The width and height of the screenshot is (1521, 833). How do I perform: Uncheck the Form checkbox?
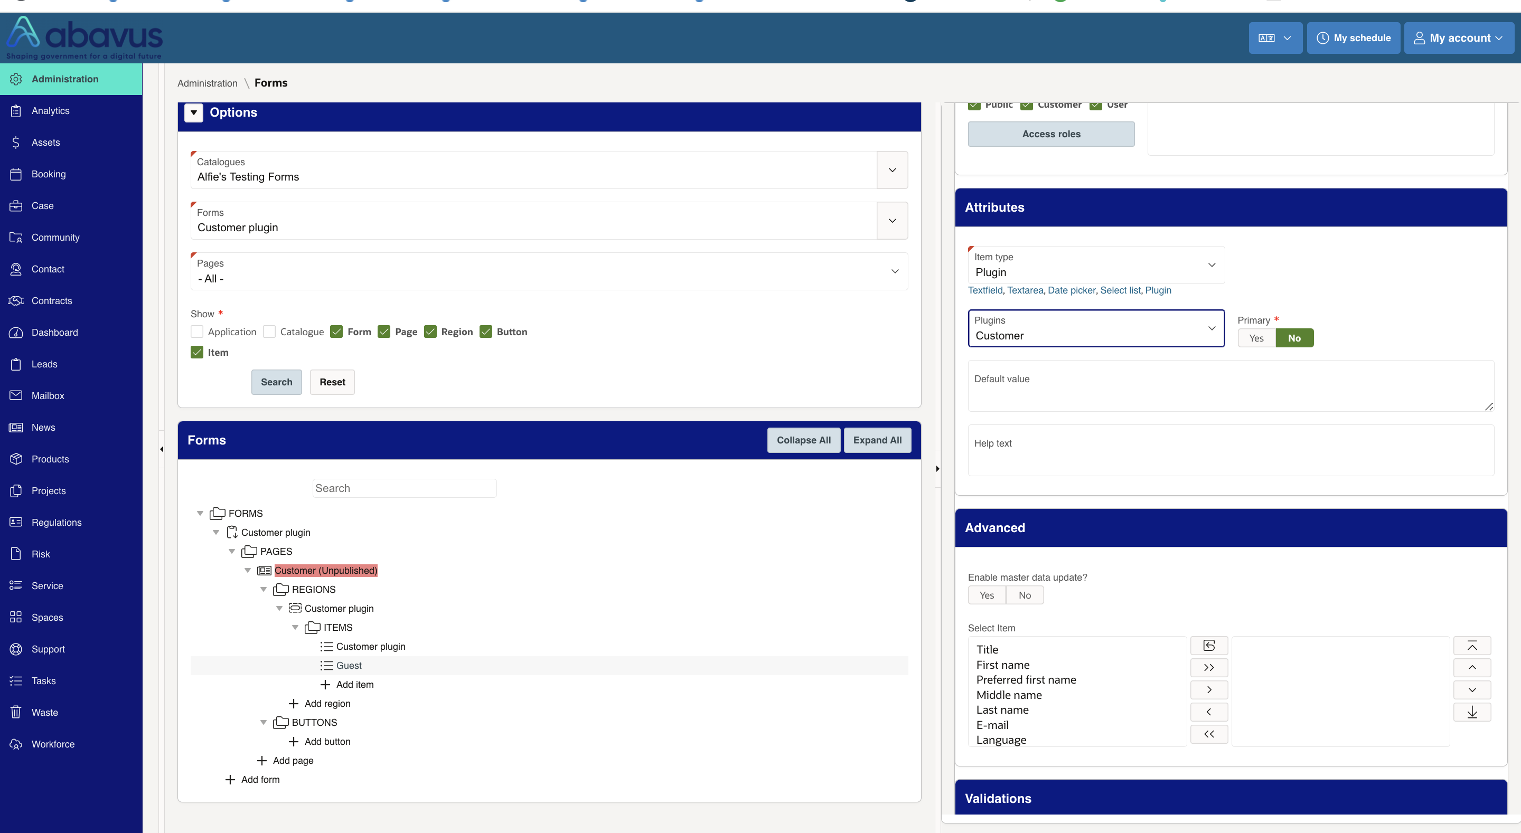click(x=336, y=332)
